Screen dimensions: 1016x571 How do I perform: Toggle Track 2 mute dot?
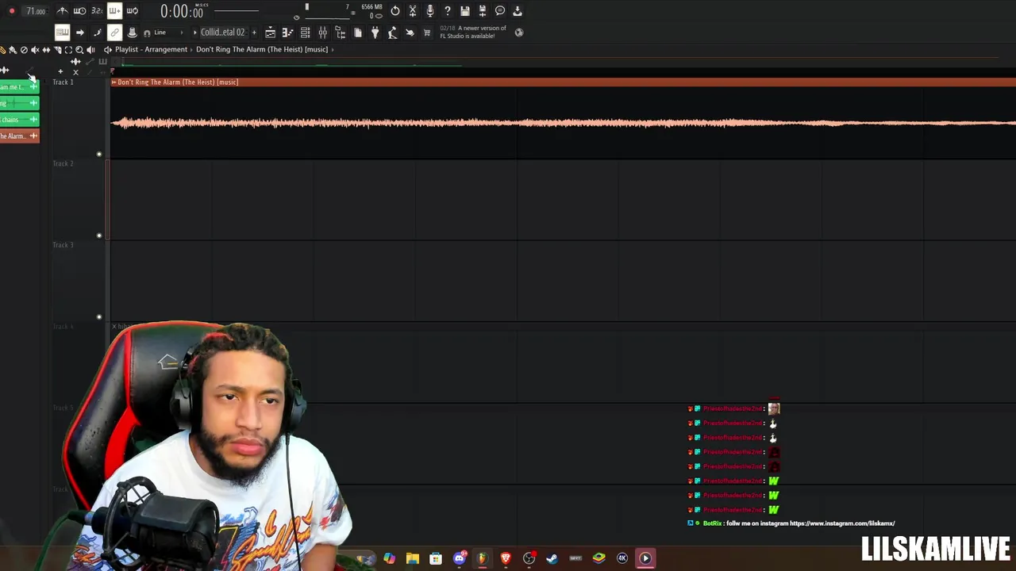click(99, 236)
